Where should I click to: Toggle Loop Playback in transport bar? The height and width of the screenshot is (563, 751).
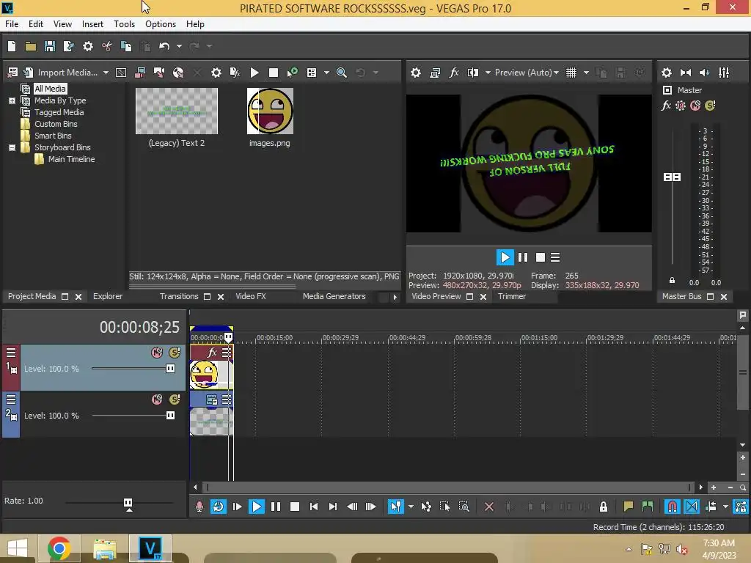point(218,507)
